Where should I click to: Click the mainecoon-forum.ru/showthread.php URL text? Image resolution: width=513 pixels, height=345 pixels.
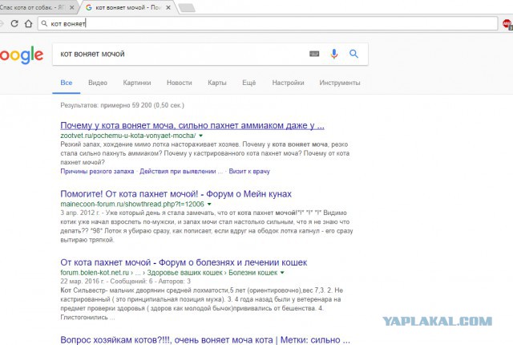click(132, 204)
